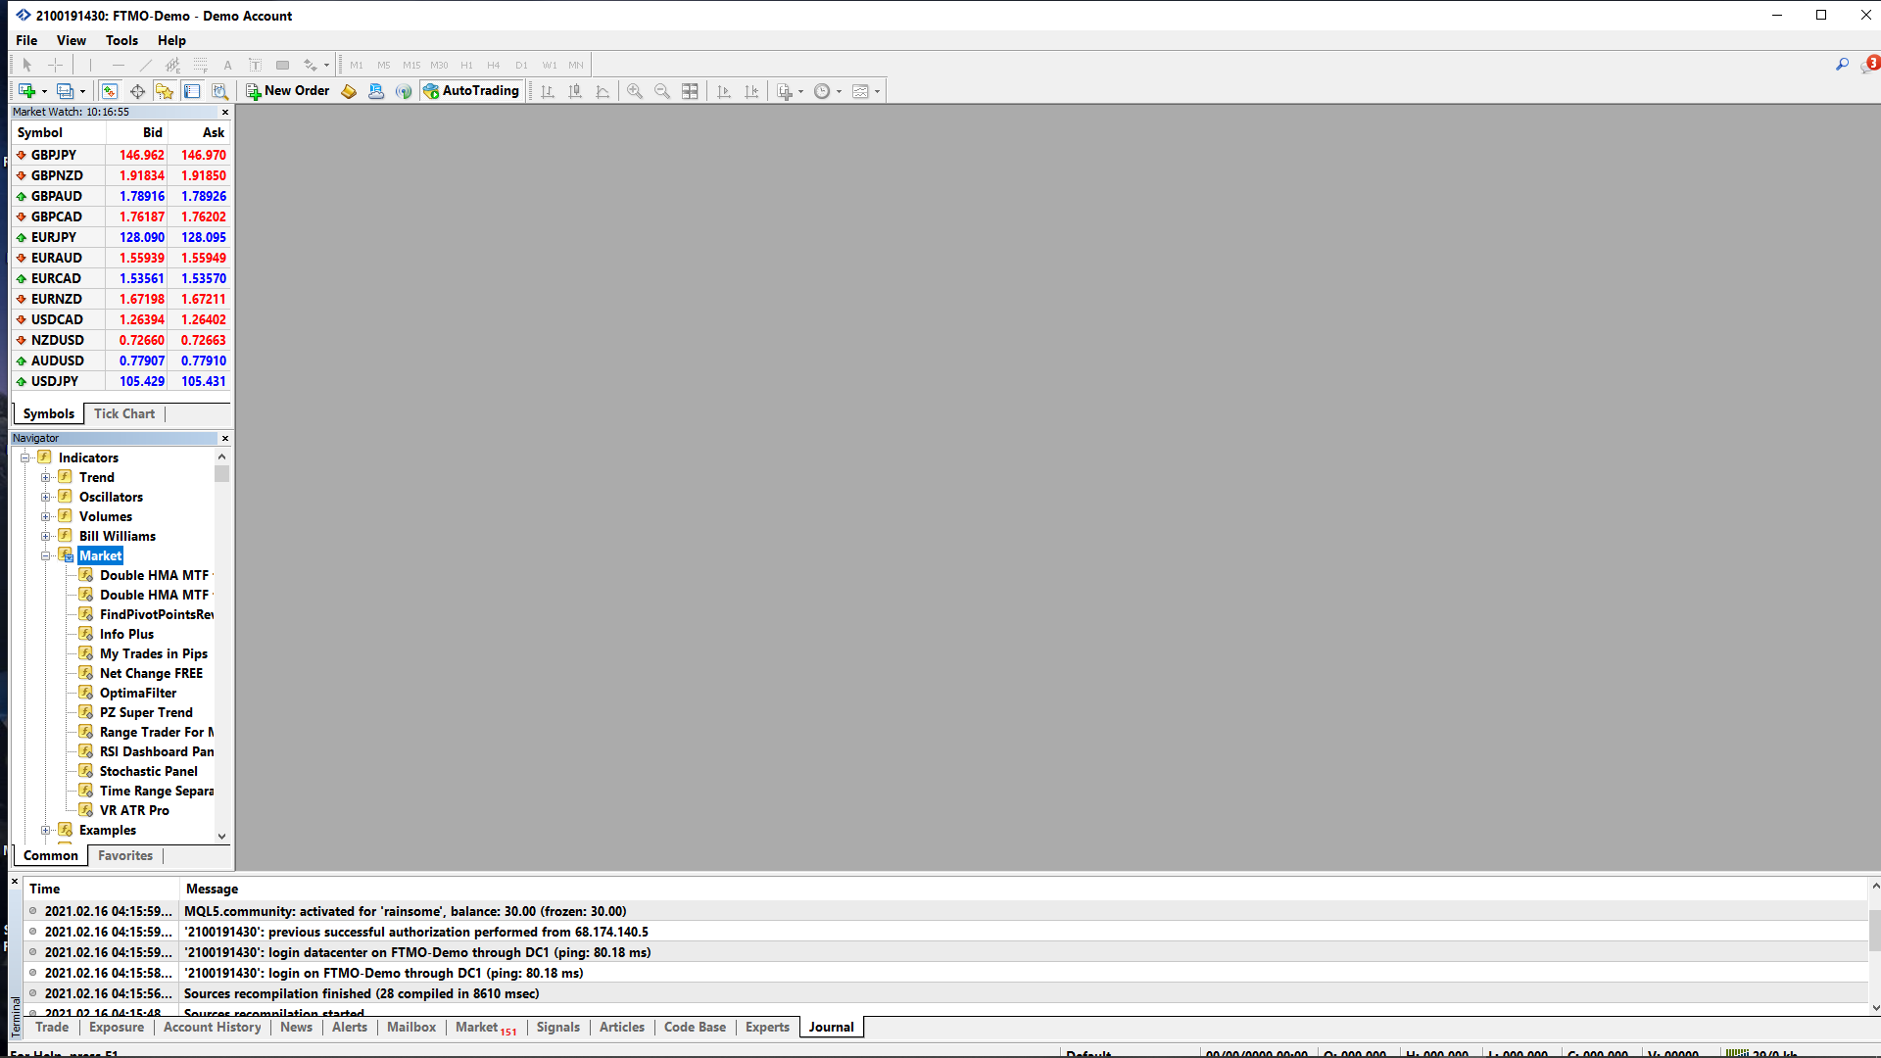
Task: Click the Signals radio-wave toolbar icon
Action: tap(404, 91)
